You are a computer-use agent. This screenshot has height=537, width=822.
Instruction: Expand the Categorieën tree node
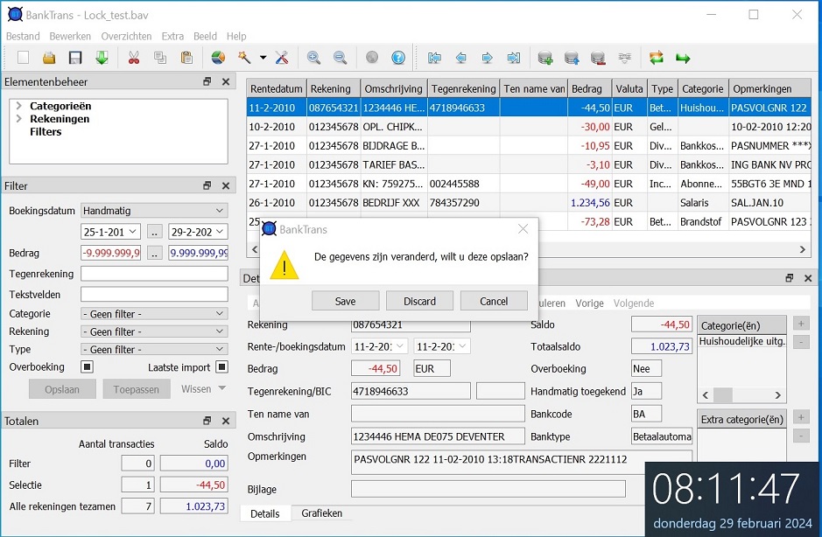(19, 106)
